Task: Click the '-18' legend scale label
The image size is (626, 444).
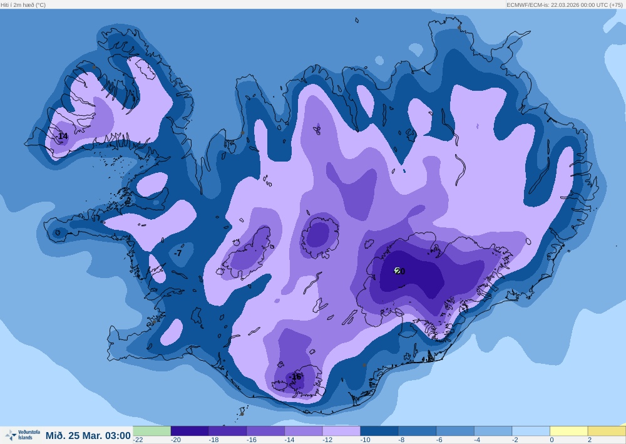Action: tap(213, 440)
